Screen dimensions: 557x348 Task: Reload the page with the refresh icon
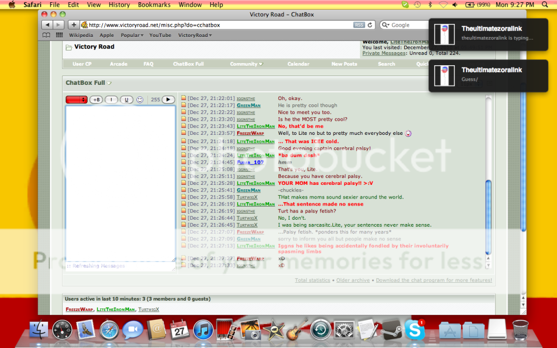point(370,25)
